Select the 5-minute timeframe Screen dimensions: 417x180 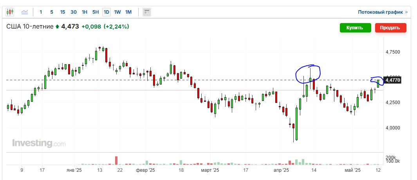[52, 12]
